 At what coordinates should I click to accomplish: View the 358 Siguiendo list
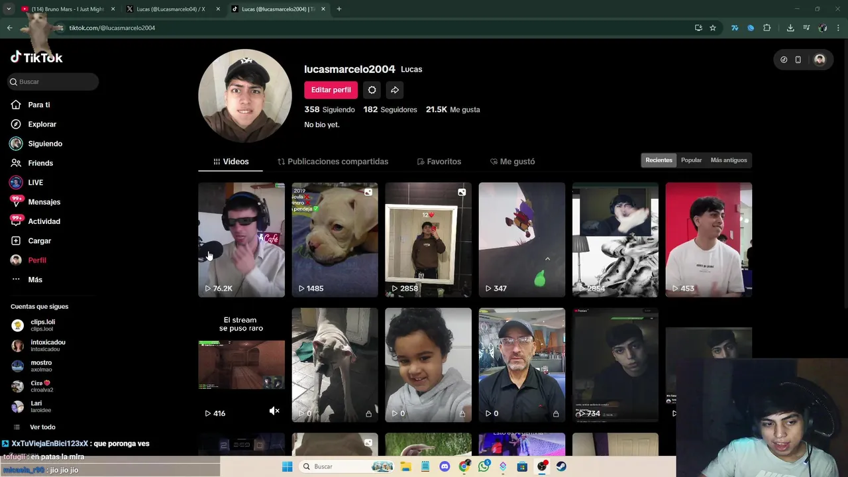click(329, 109)
